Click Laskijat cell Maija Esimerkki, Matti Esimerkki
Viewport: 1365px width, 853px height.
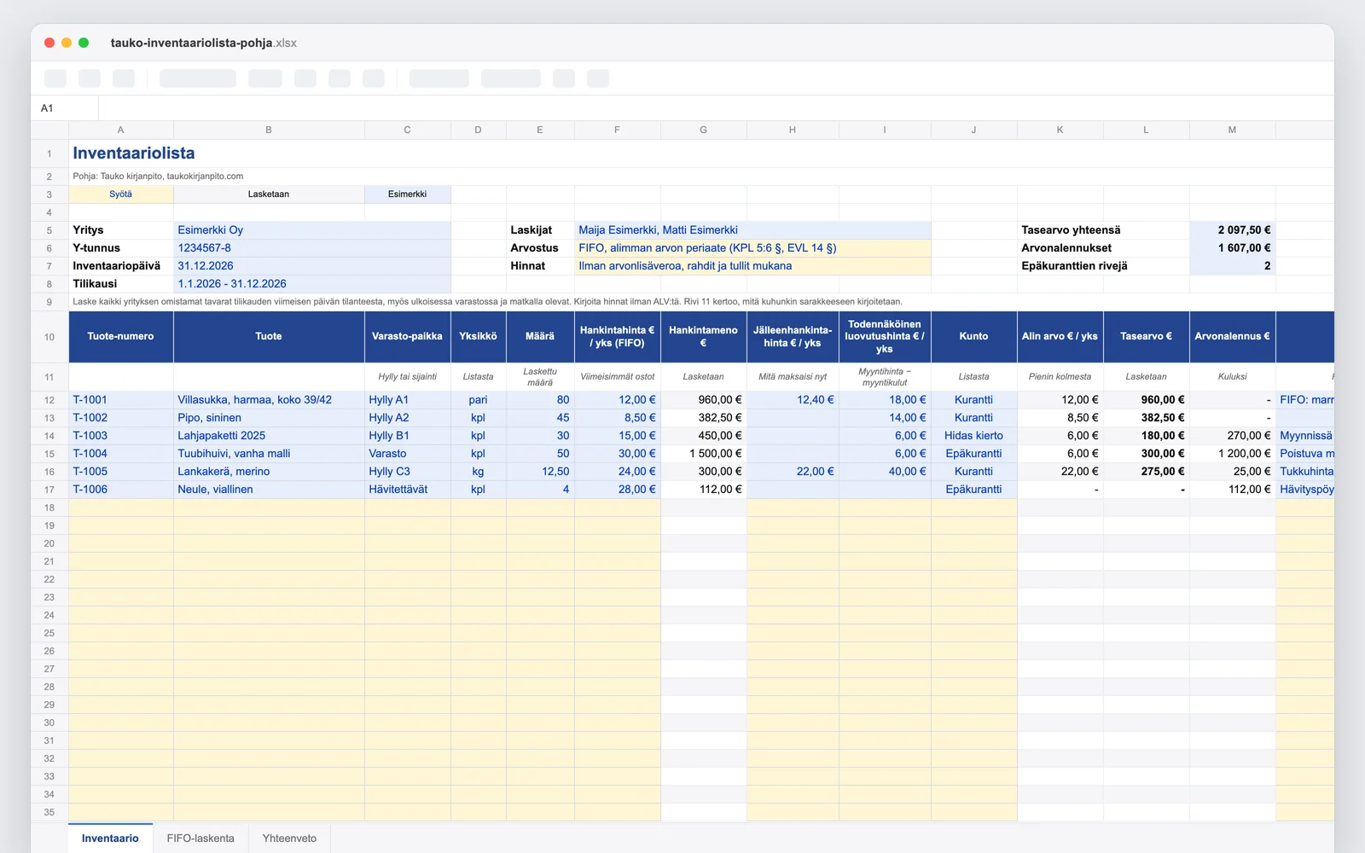pyautogui.click(x=752, y=230)
